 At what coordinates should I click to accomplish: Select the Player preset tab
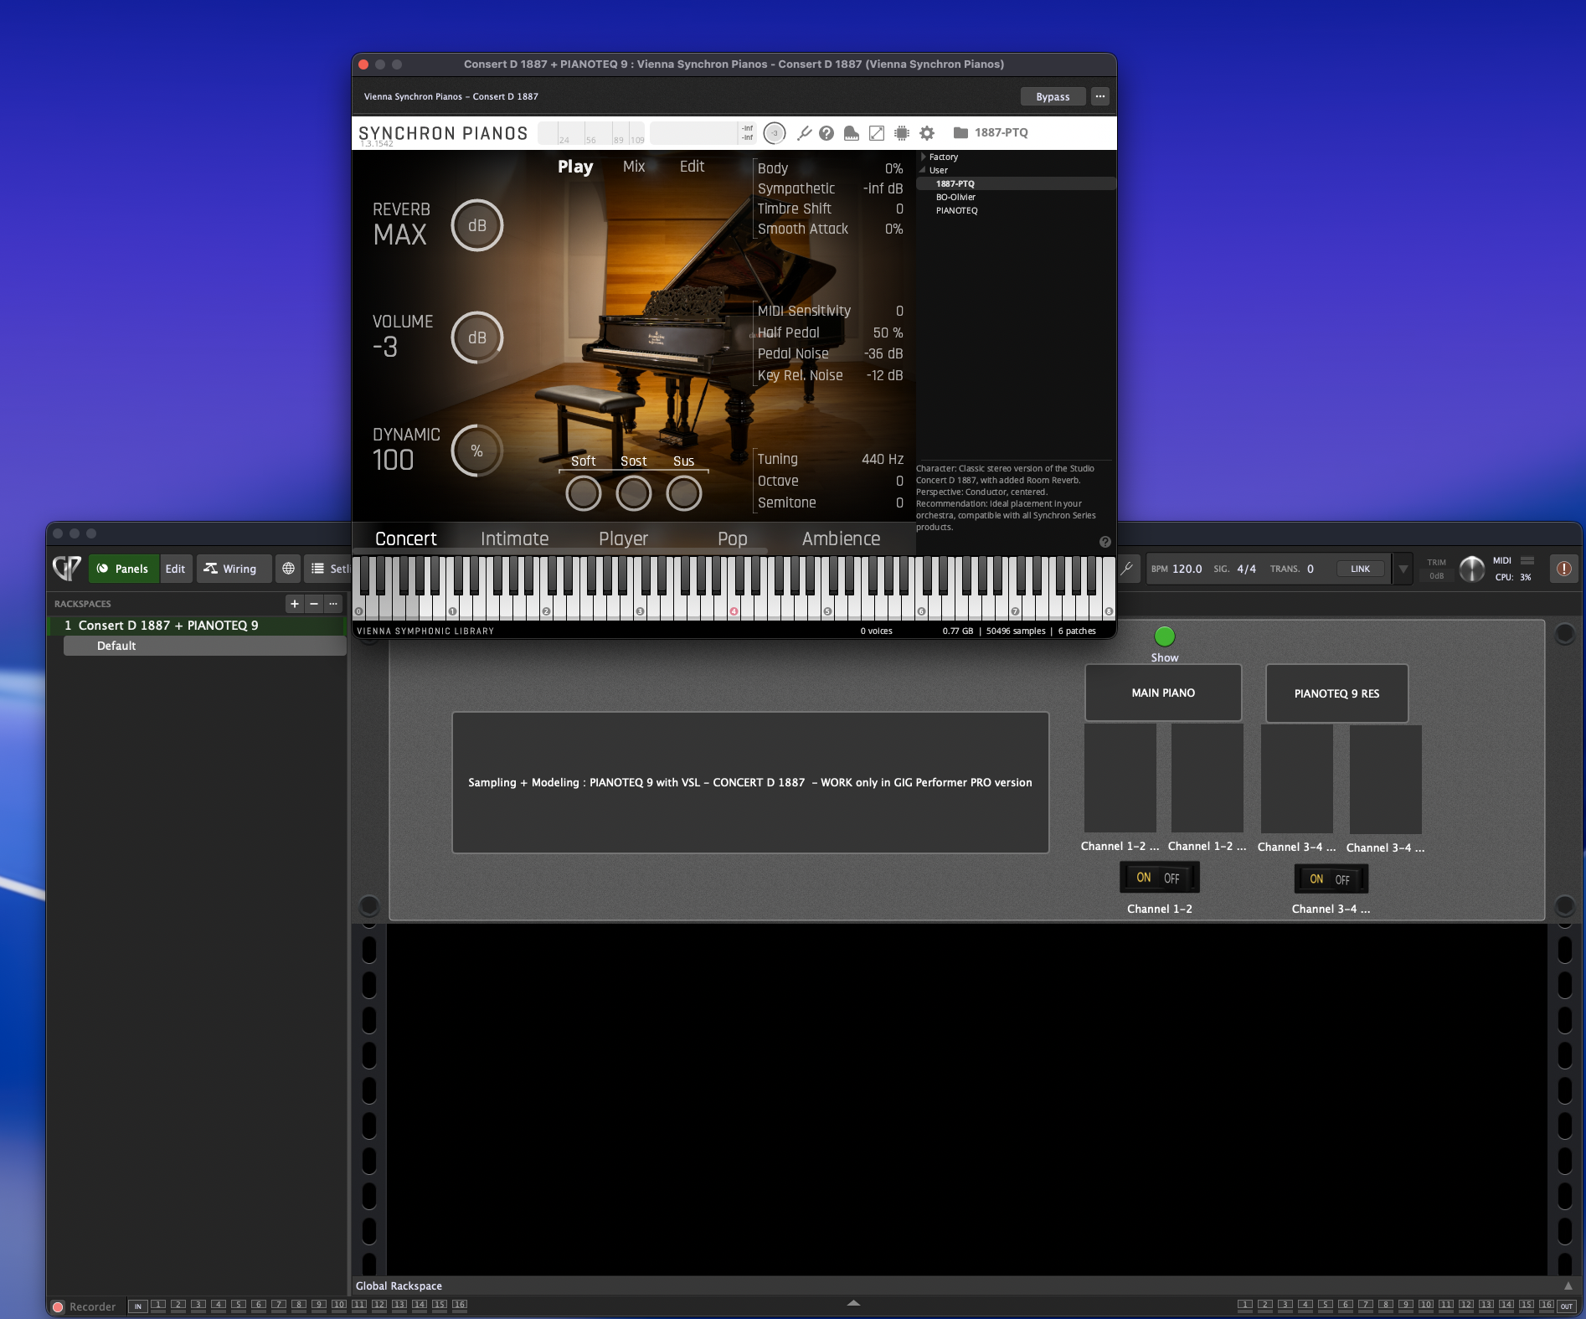coord(624,538)
